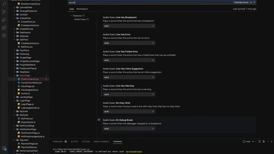Open Source Control view in activity bar

point(4,12)
